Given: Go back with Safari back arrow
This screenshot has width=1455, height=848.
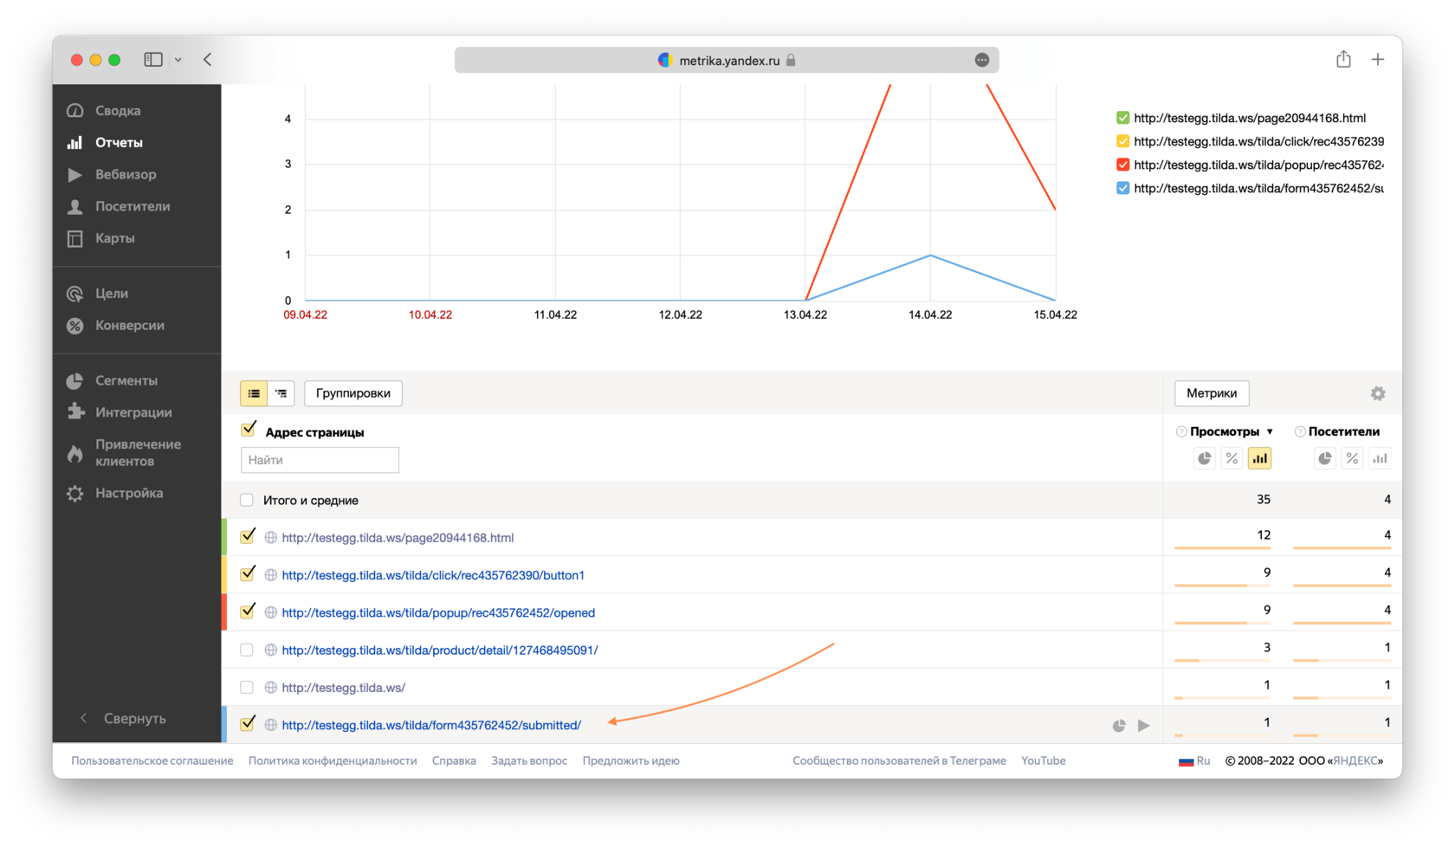Looking at the screenshot, I should [x=208, y=60].
